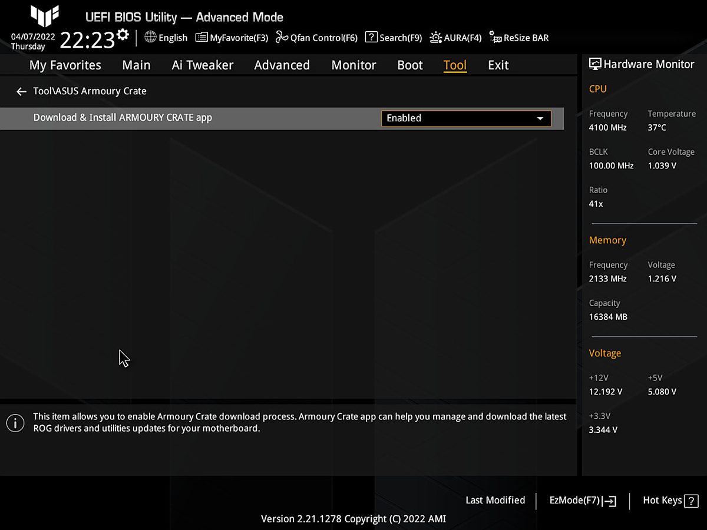Go to the Advanced tab

[282, 65]
